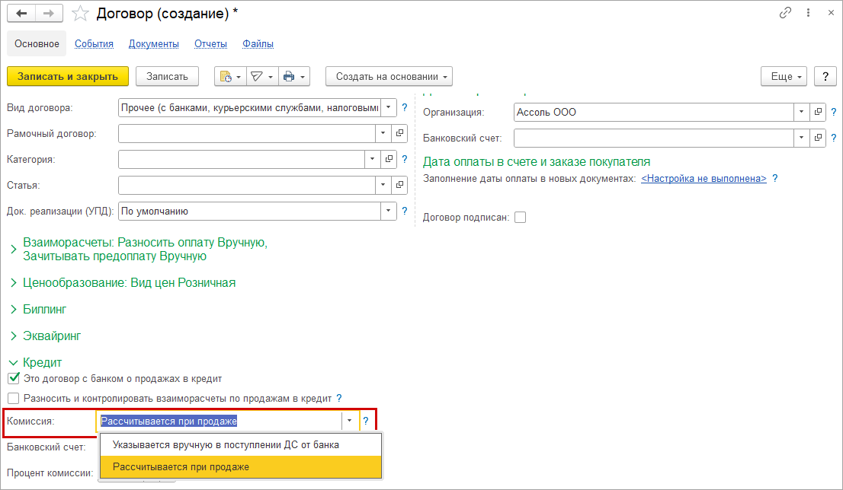Screen dimensions: 843x490
Task: Show the hint for Организация
Action: (x=833, y=112)
